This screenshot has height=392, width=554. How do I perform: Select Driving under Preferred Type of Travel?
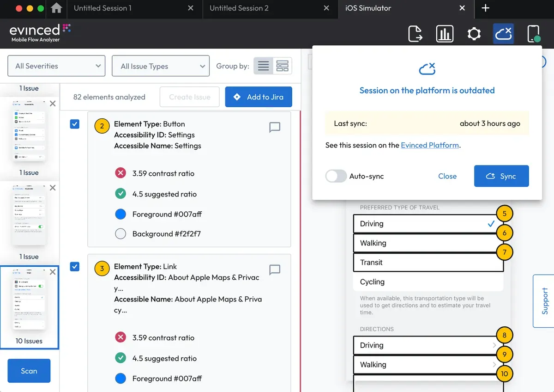click(428, 224)
